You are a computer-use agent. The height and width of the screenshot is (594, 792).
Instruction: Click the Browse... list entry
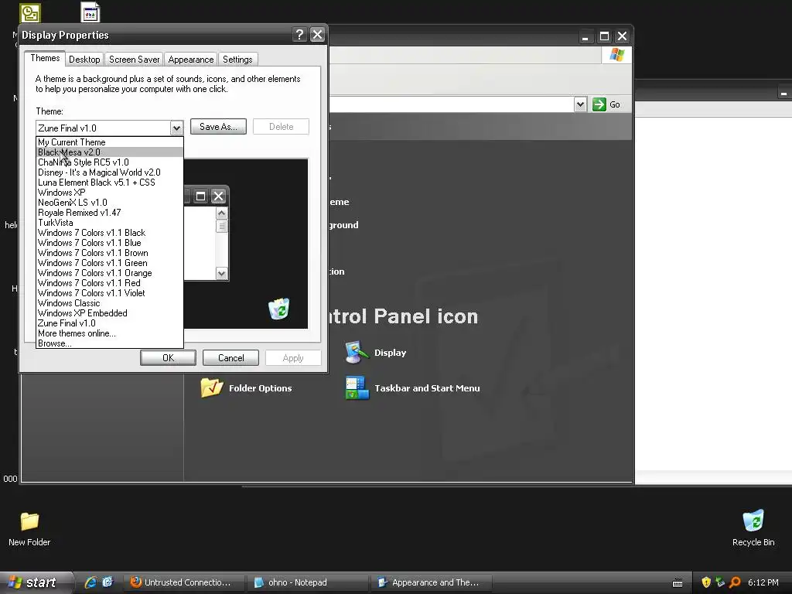click(x=110, y=343)
